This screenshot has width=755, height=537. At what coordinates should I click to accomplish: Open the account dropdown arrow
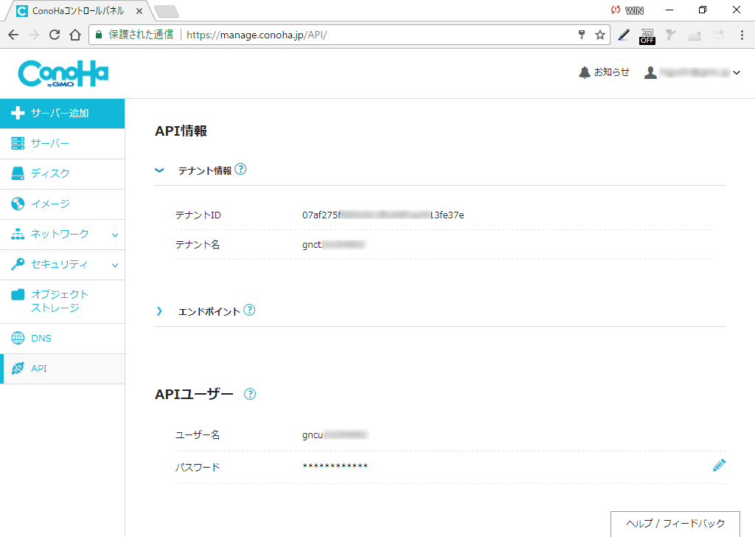pyautogui.click(x=737, y=73)
